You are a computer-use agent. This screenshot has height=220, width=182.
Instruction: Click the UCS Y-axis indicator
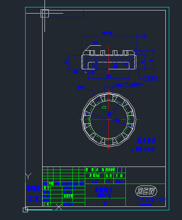coord(28,176)
